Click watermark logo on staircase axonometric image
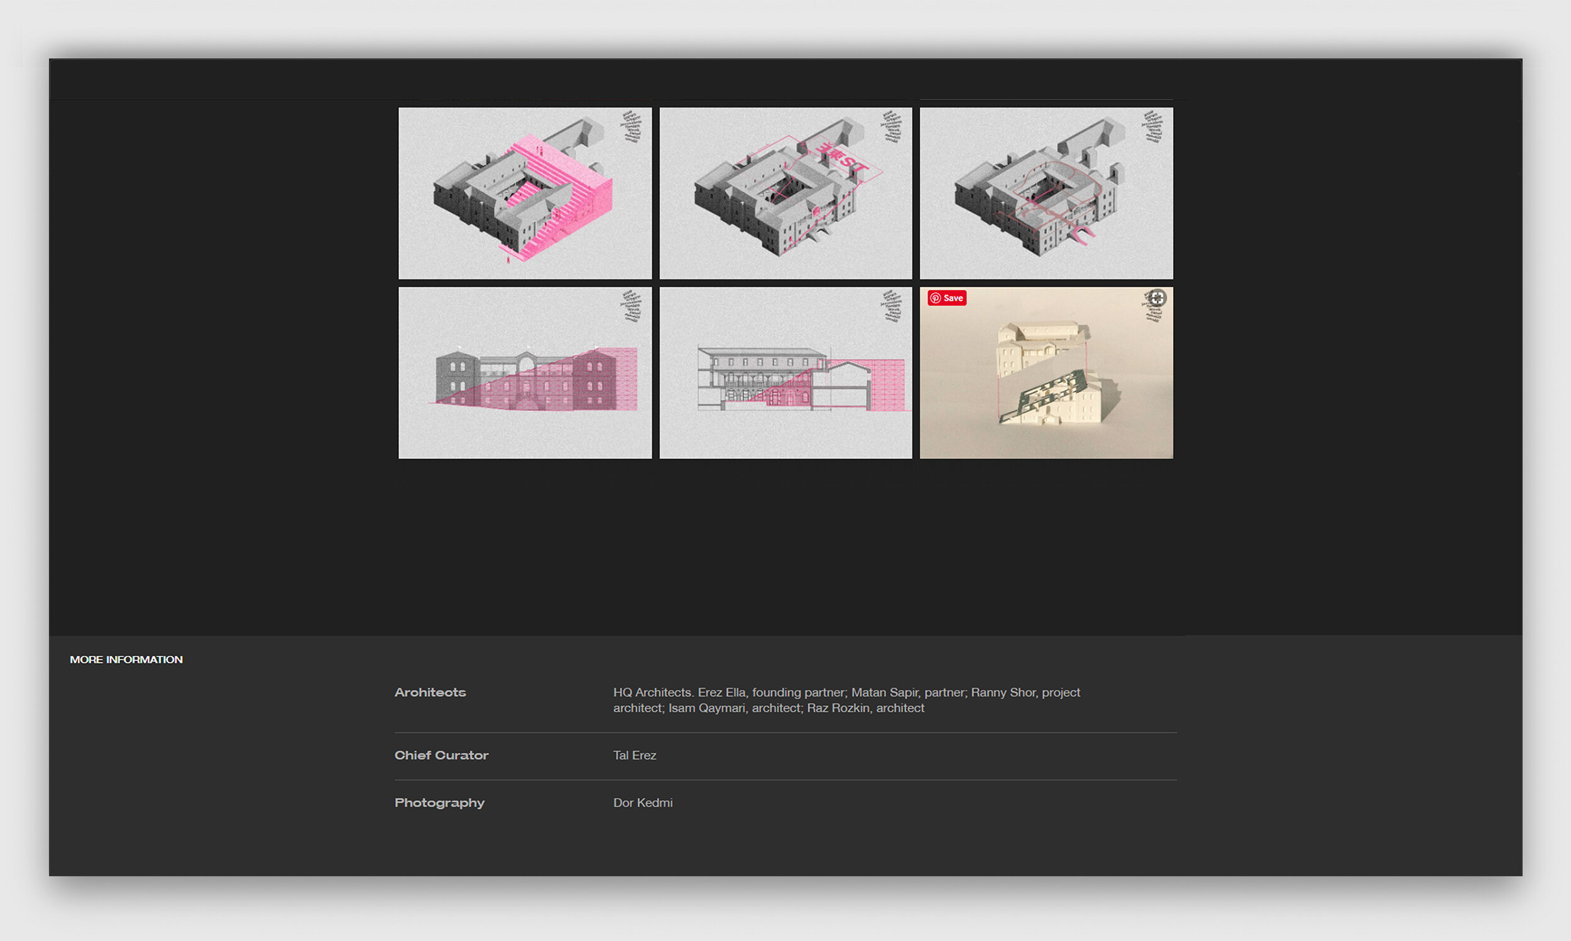The width and height of the screenshot is (1571, 941). [632, 126]
